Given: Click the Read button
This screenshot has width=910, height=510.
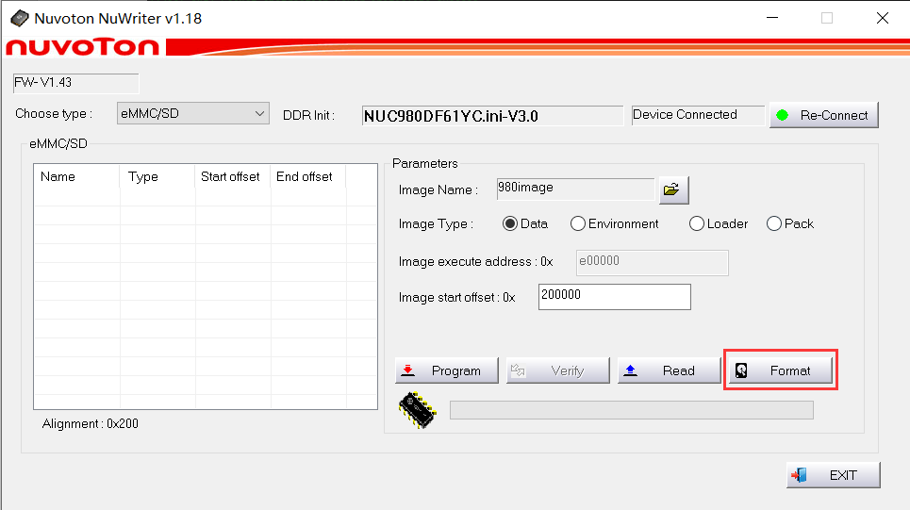Looking at the screenshot, I should point(669,370).
